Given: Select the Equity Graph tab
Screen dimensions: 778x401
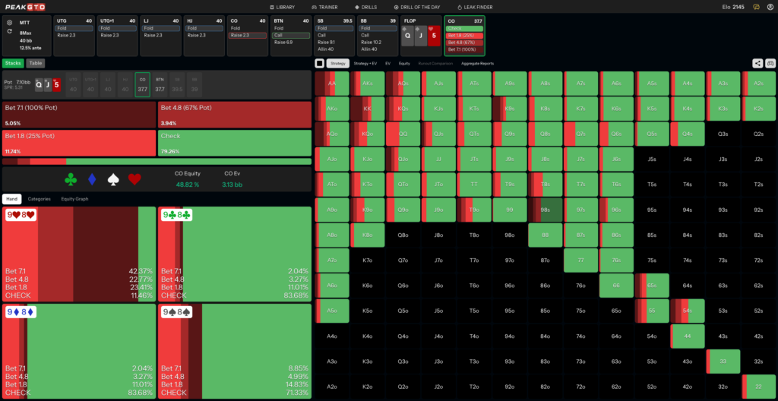Looking at the screenshot, I should [x=74, y=198].
